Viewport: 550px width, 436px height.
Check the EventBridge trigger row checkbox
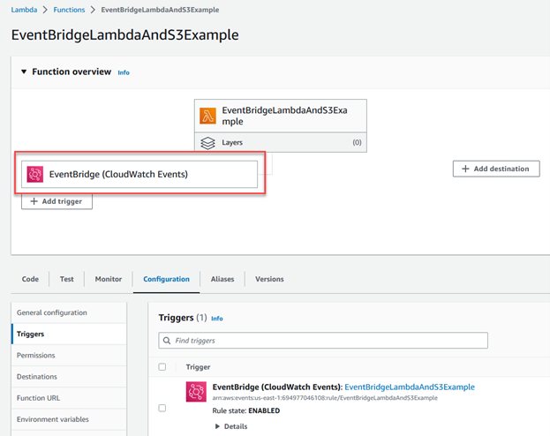pos(162,408)
